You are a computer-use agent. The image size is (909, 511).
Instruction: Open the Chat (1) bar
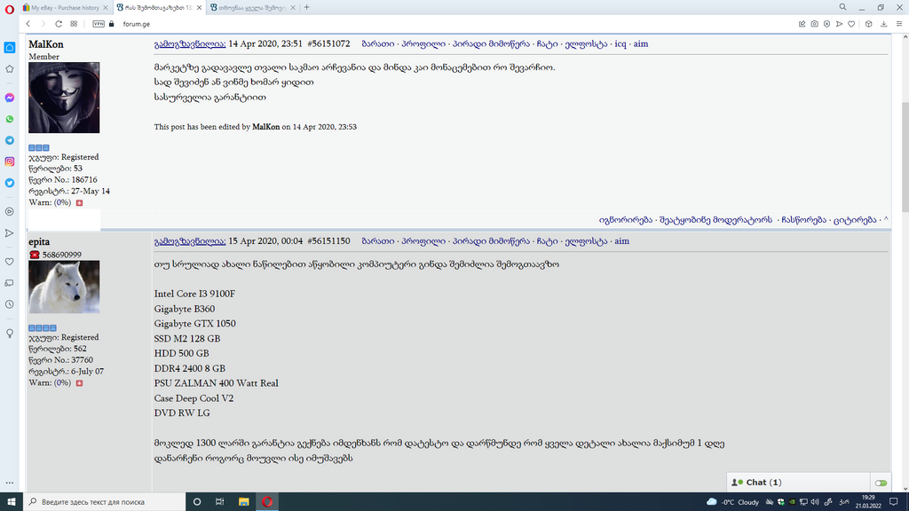click(x=798, y=483)
